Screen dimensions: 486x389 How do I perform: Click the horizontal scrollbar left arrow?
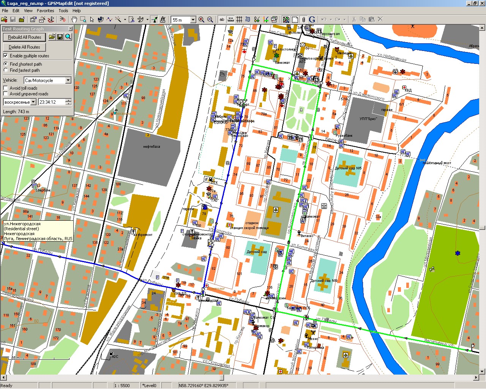(3, 378)
